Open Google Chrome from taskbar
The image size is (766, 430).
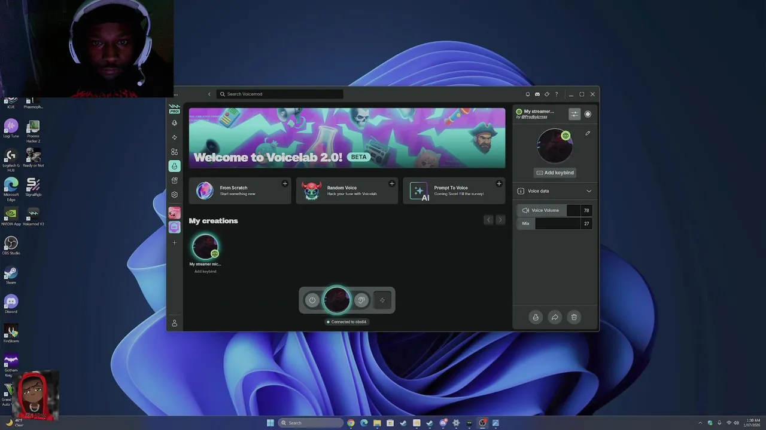[351, 423]
